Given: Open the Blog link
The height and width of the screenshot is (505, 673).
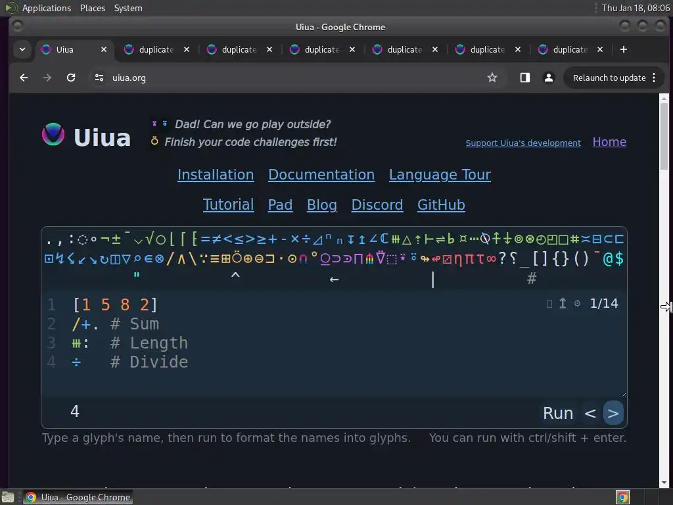Looking at the screenshot, I should [322, 205].
